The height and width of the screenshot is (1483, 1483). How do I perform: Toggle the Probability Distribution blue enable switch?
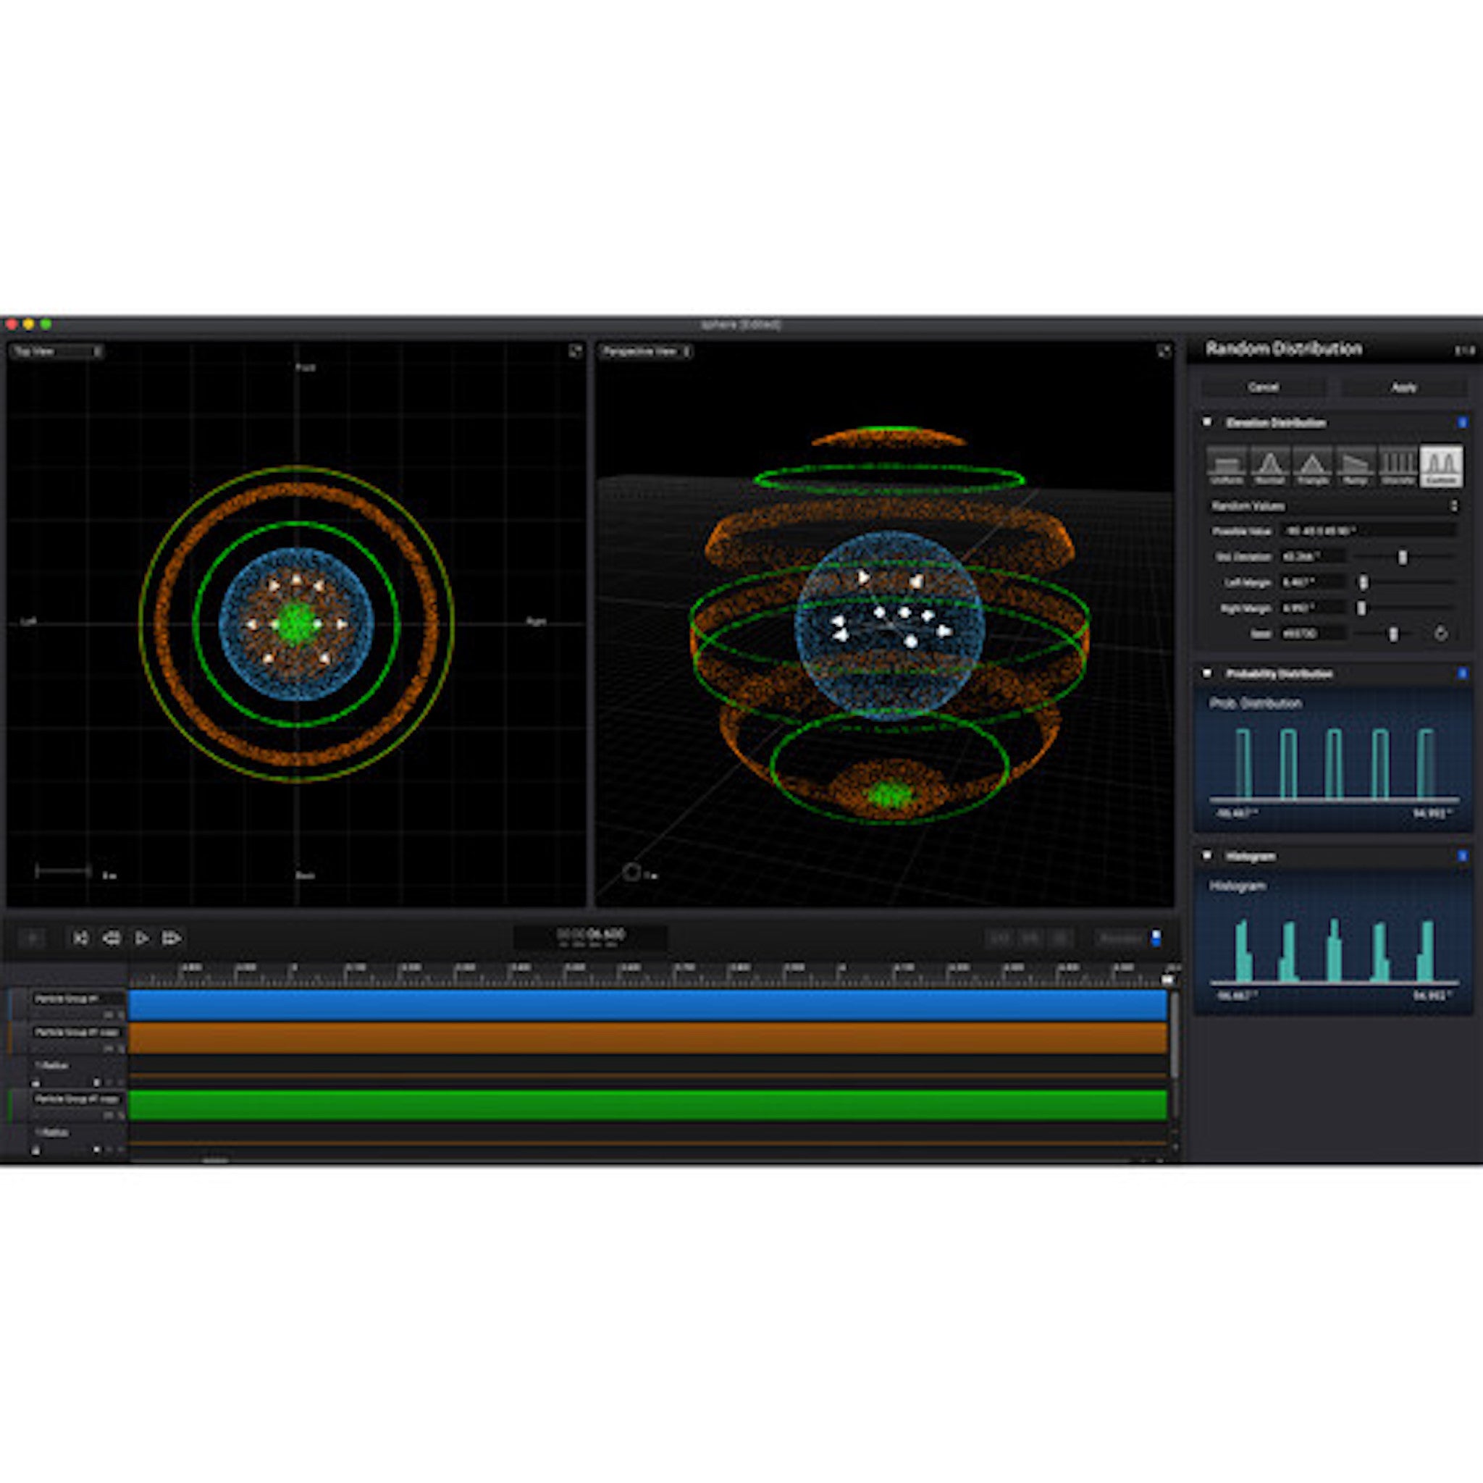pyautogui.click(x=1462, y=673)
